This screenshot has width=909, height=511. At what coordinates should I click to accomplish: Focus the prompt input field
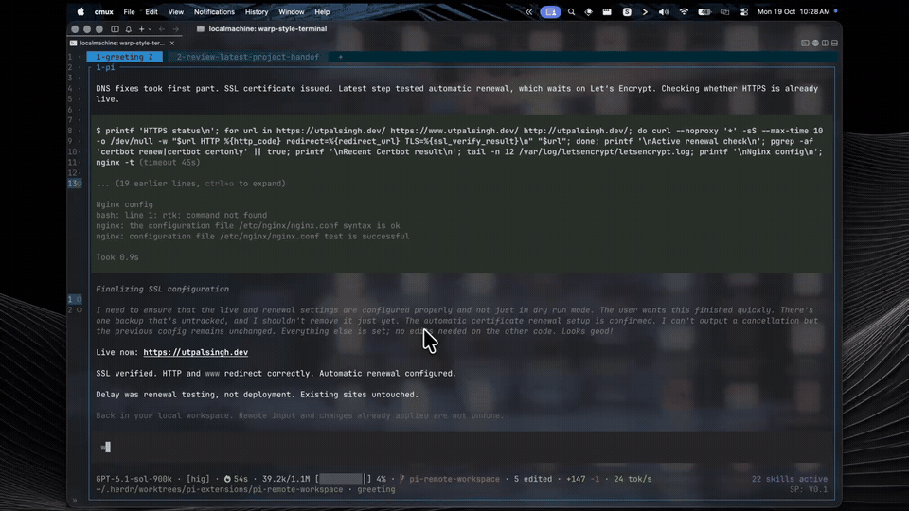pos(462,447)
